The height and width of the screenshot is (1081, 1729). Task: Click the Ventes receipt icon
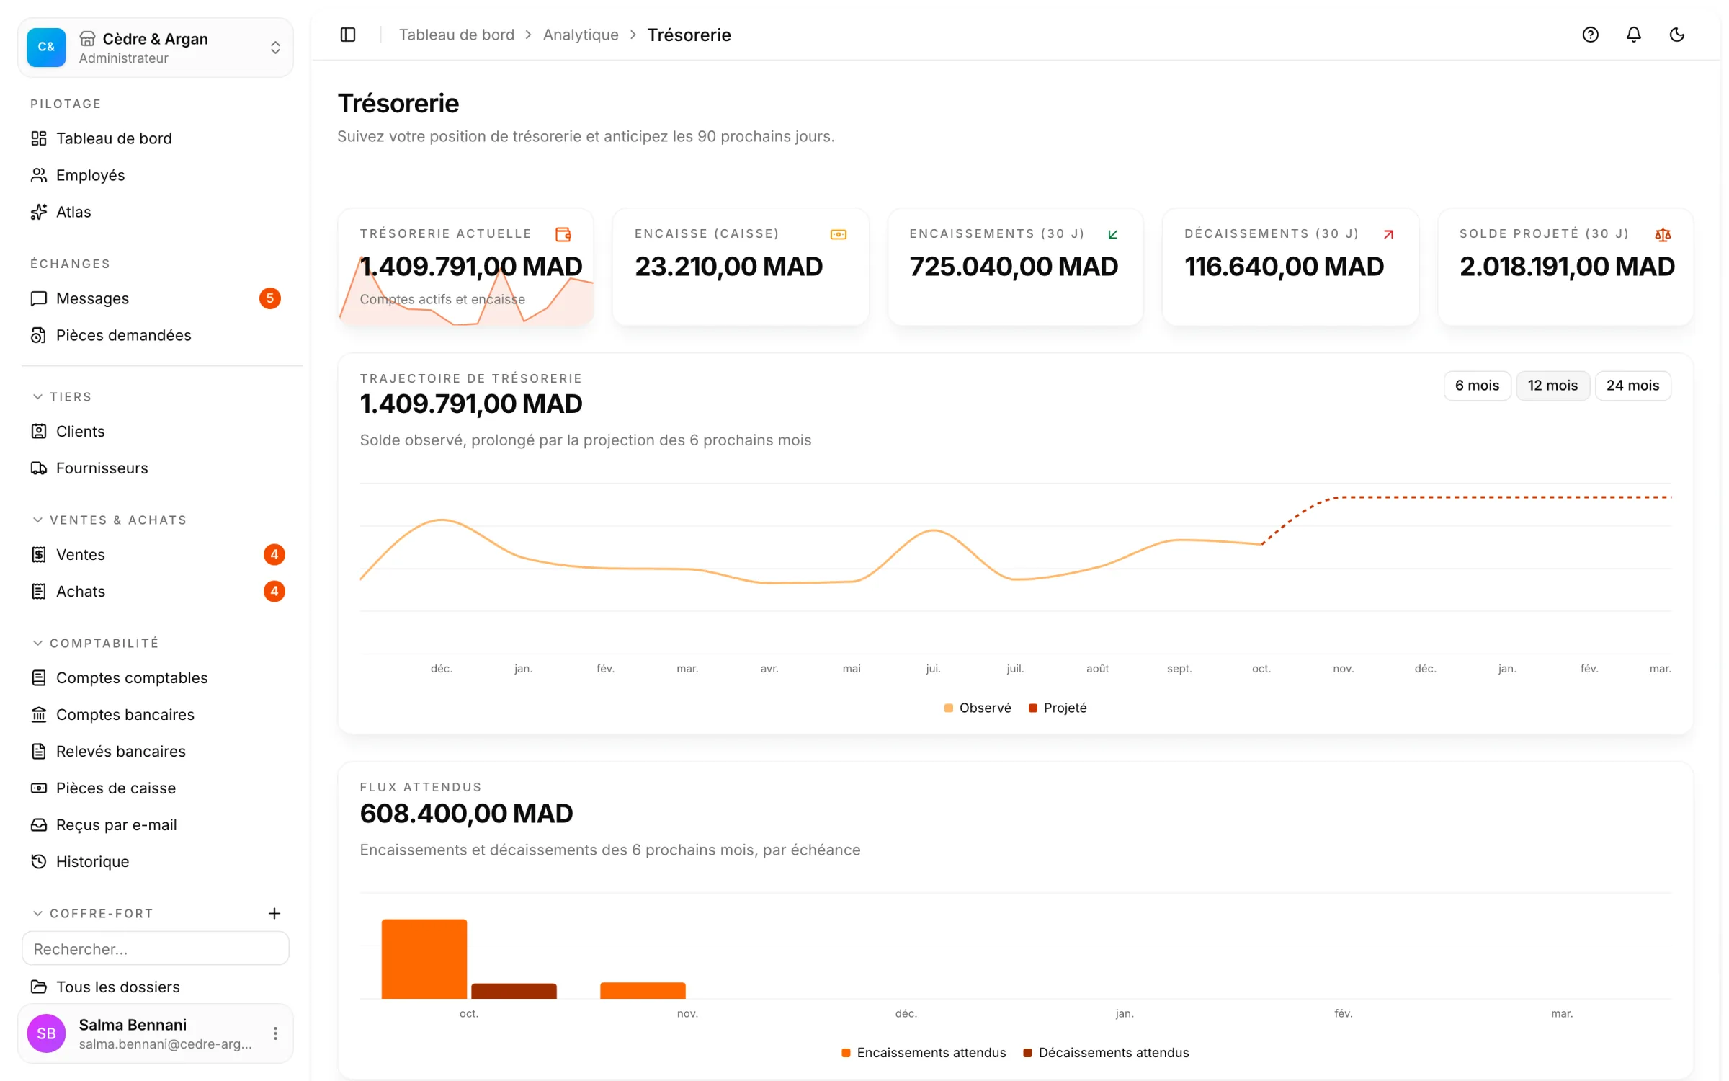pos(39,554)
